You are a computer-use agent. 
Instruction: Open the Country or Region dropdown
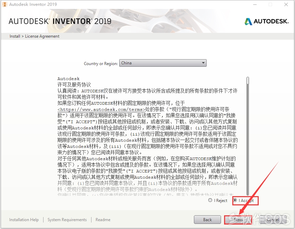(163, 63)
